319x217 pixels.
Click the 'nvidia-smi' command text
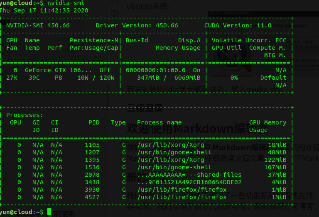click(x=66, y=3)
